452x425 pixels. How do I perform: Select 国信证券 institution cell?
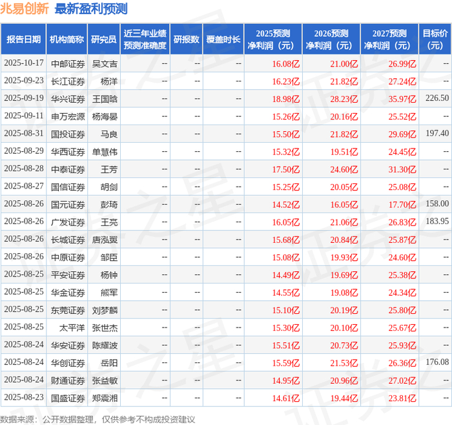68,187
